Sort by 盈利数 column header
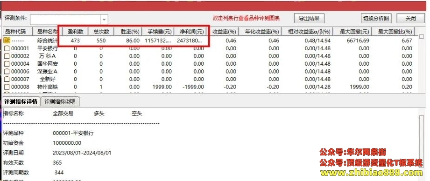This screenshot has width=430, height=181. (x=76, y=32)
